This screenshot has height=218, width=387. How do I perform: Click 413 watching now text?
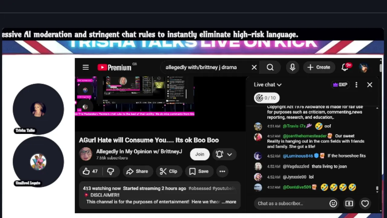click(x=102, y=188)
